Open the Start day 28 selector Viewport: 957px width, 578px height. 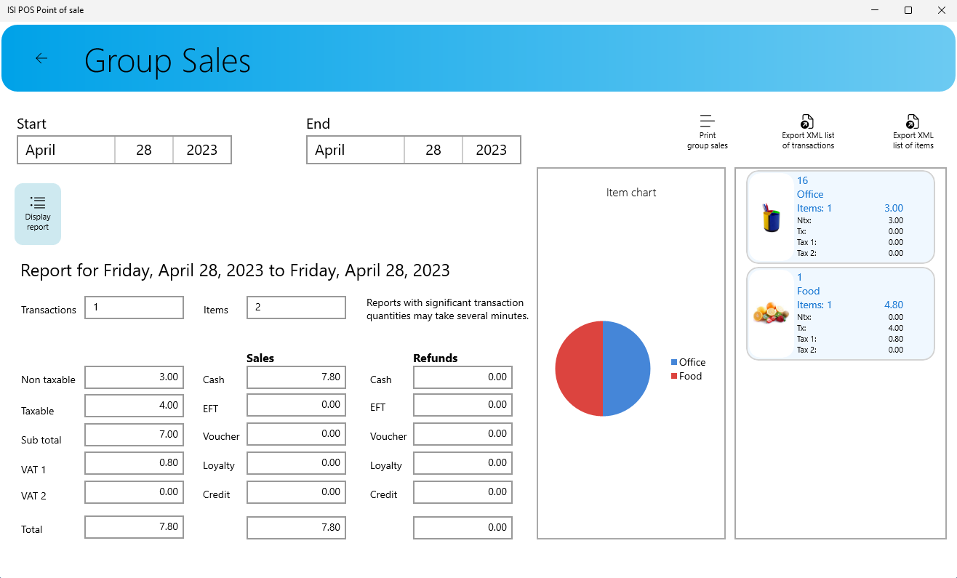click(144, 150)
